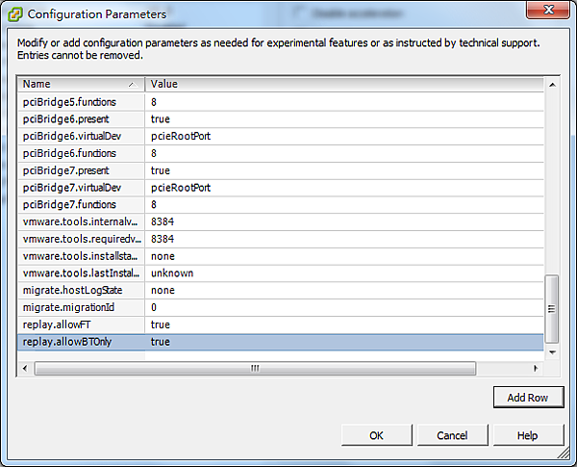
Task: Click the migrate.migrationId value cell
Action: pyautogui.click(x=344, y=307)
